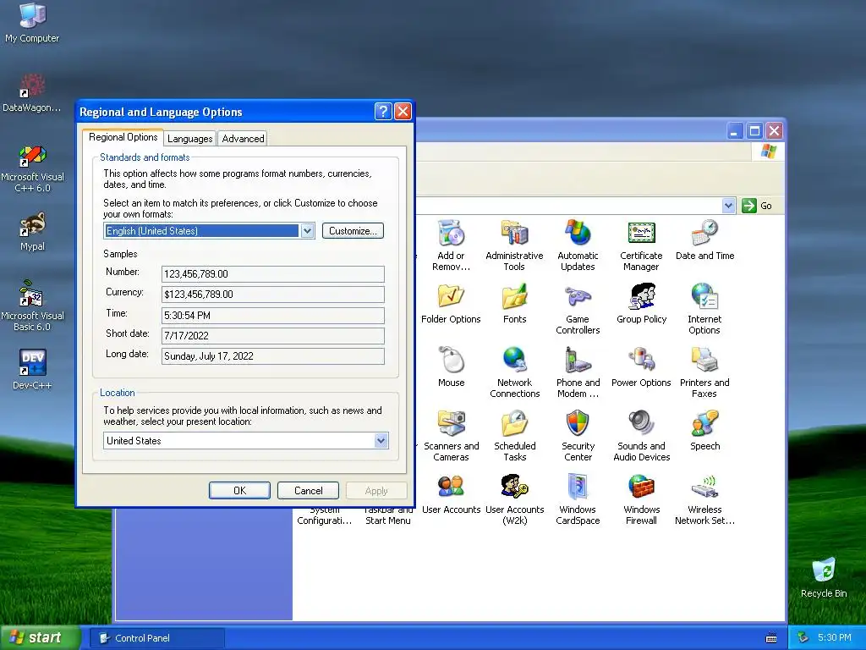Open the Fonts folder icon
This screenshot has height=650, width=866.
tap(515, 304)
